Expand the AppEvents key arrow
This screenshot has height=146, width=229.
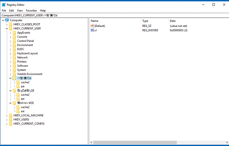pos(10,33)
